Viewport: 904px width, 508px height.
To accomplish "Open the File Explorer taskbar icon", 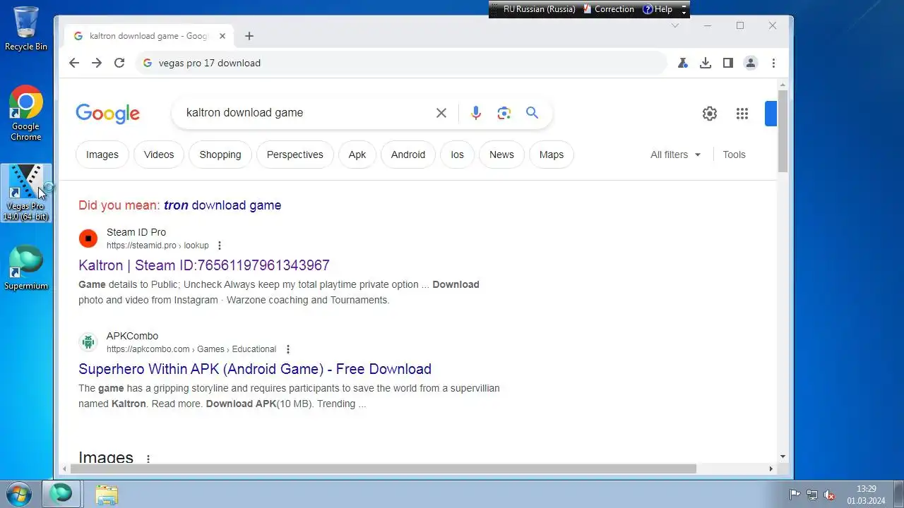I will (x=107, y=495).
